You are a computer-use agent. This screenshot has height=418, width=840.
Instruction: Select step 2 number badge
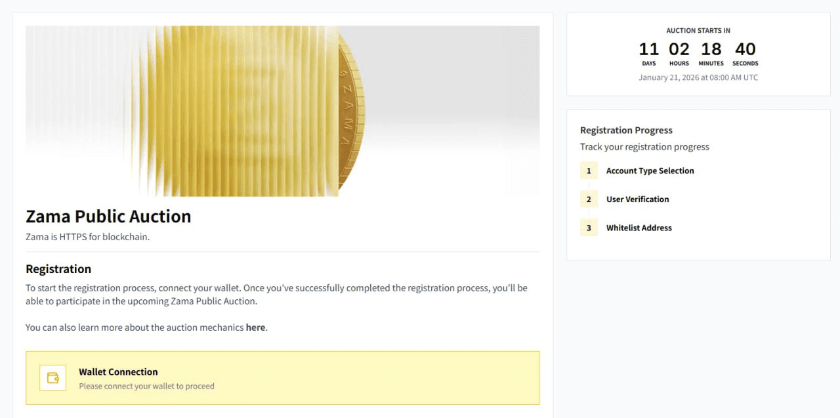click(x=589, y=199)
